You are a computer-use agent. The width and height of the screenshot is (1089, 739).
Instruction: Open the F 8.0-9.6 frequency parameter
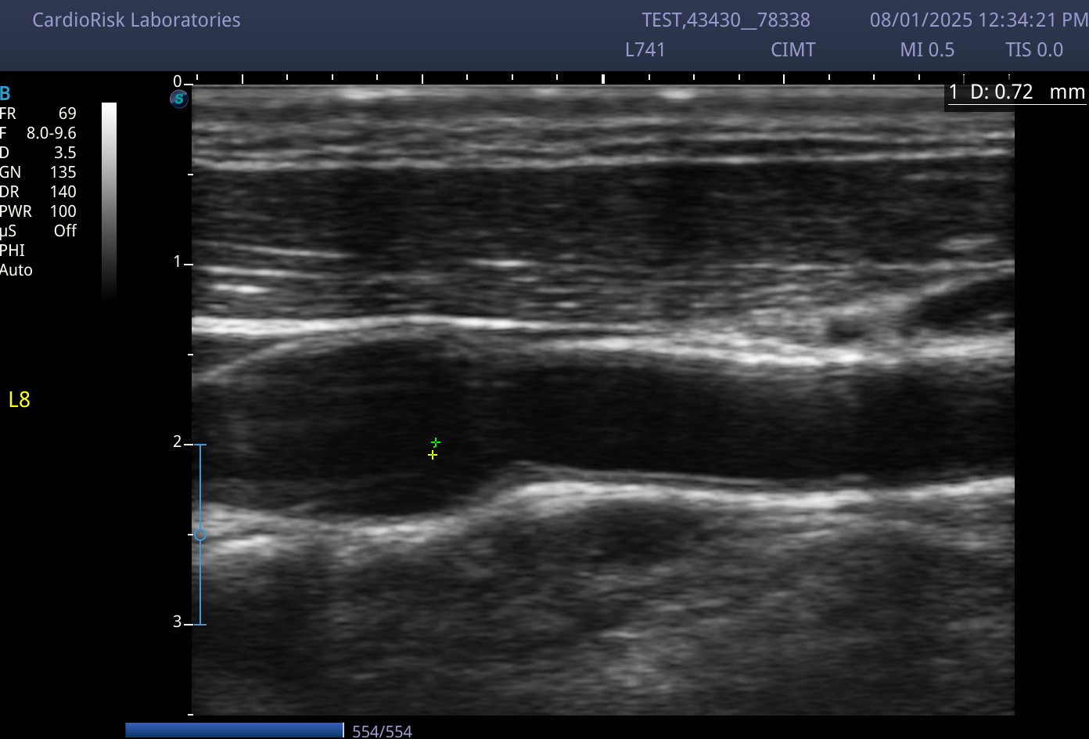pyautogui.click(x=38, y=133)
